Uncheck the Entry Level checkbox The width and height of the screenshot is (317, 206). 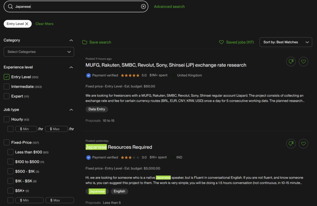pyautogui.click(x=7, y=77)
